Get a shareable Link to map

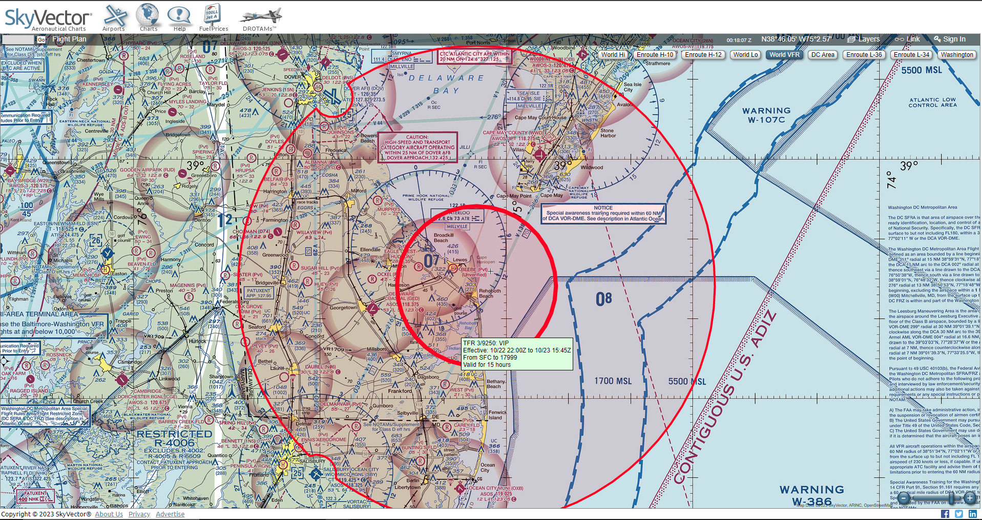tap(907, 39)
